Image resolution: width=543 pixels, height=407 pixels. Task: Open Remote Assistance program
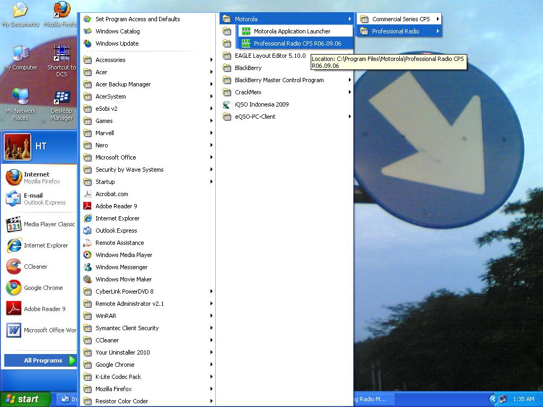tap(148, 243)
